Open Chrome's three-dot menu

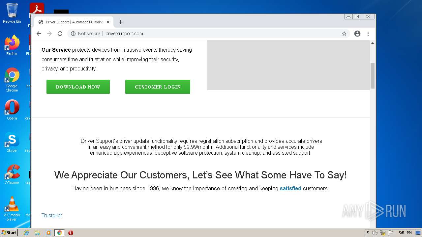[x=368, y=34]
